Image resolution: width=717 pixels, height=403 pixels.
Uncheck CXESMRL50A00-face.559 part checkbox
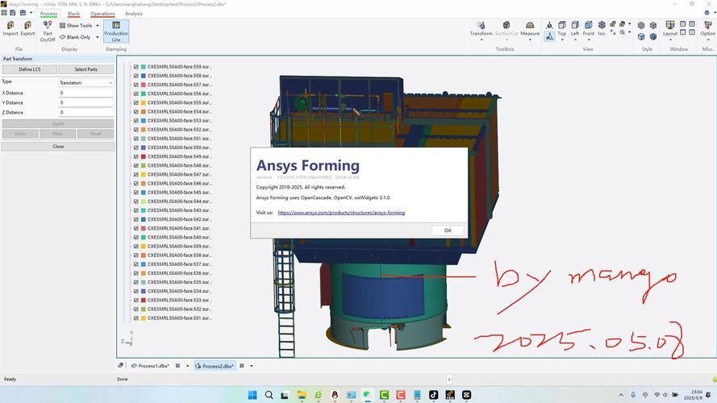click(135, 67)
